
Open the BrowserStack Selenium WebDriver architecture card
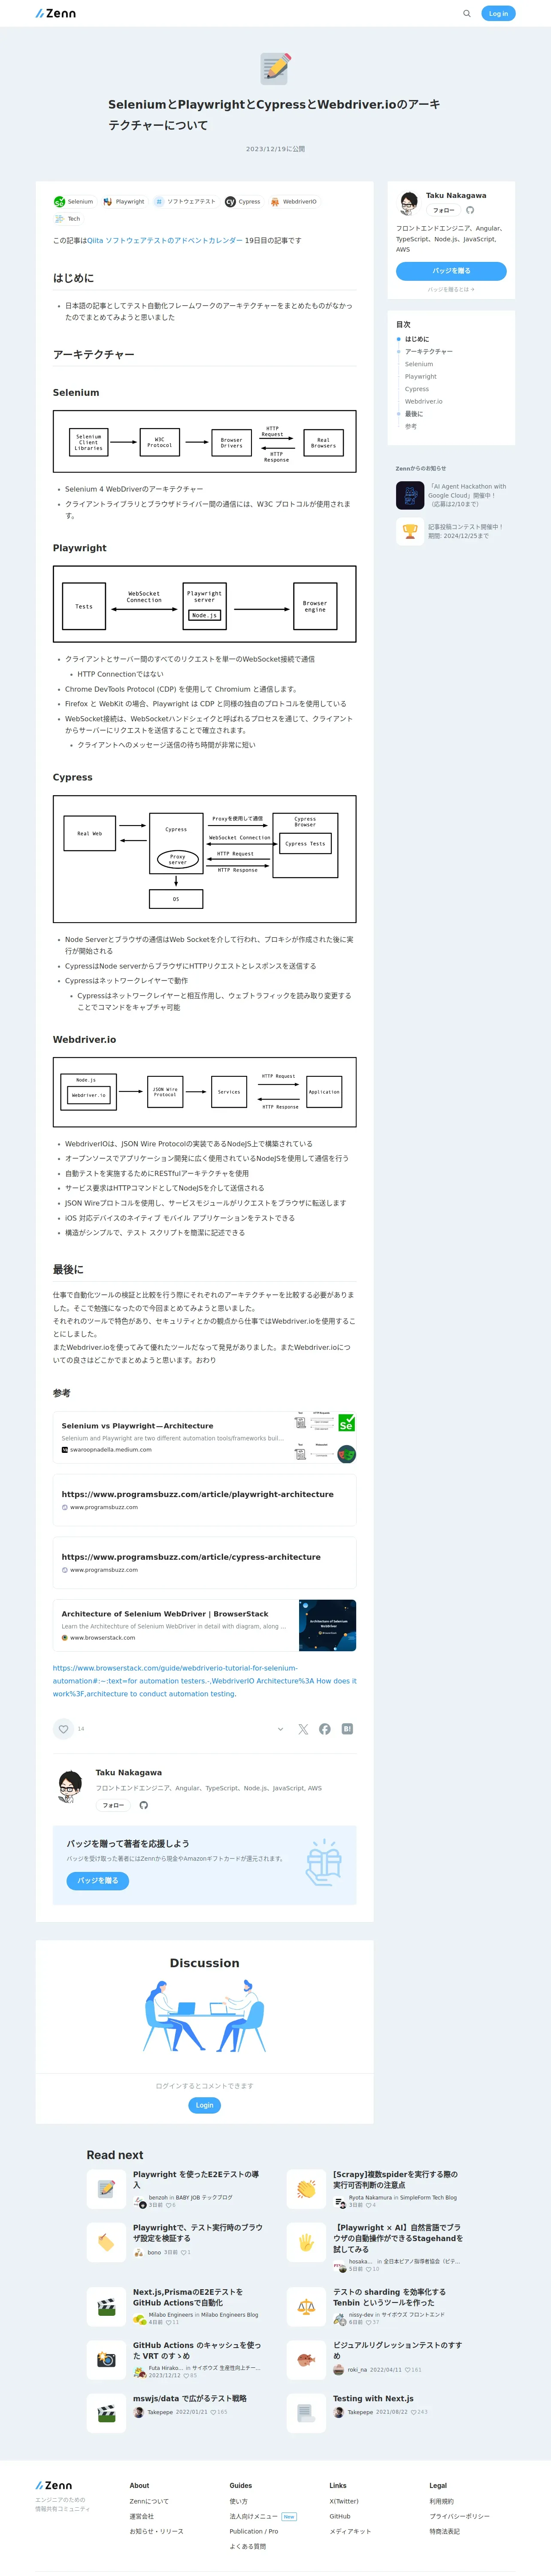[204, 1625]
